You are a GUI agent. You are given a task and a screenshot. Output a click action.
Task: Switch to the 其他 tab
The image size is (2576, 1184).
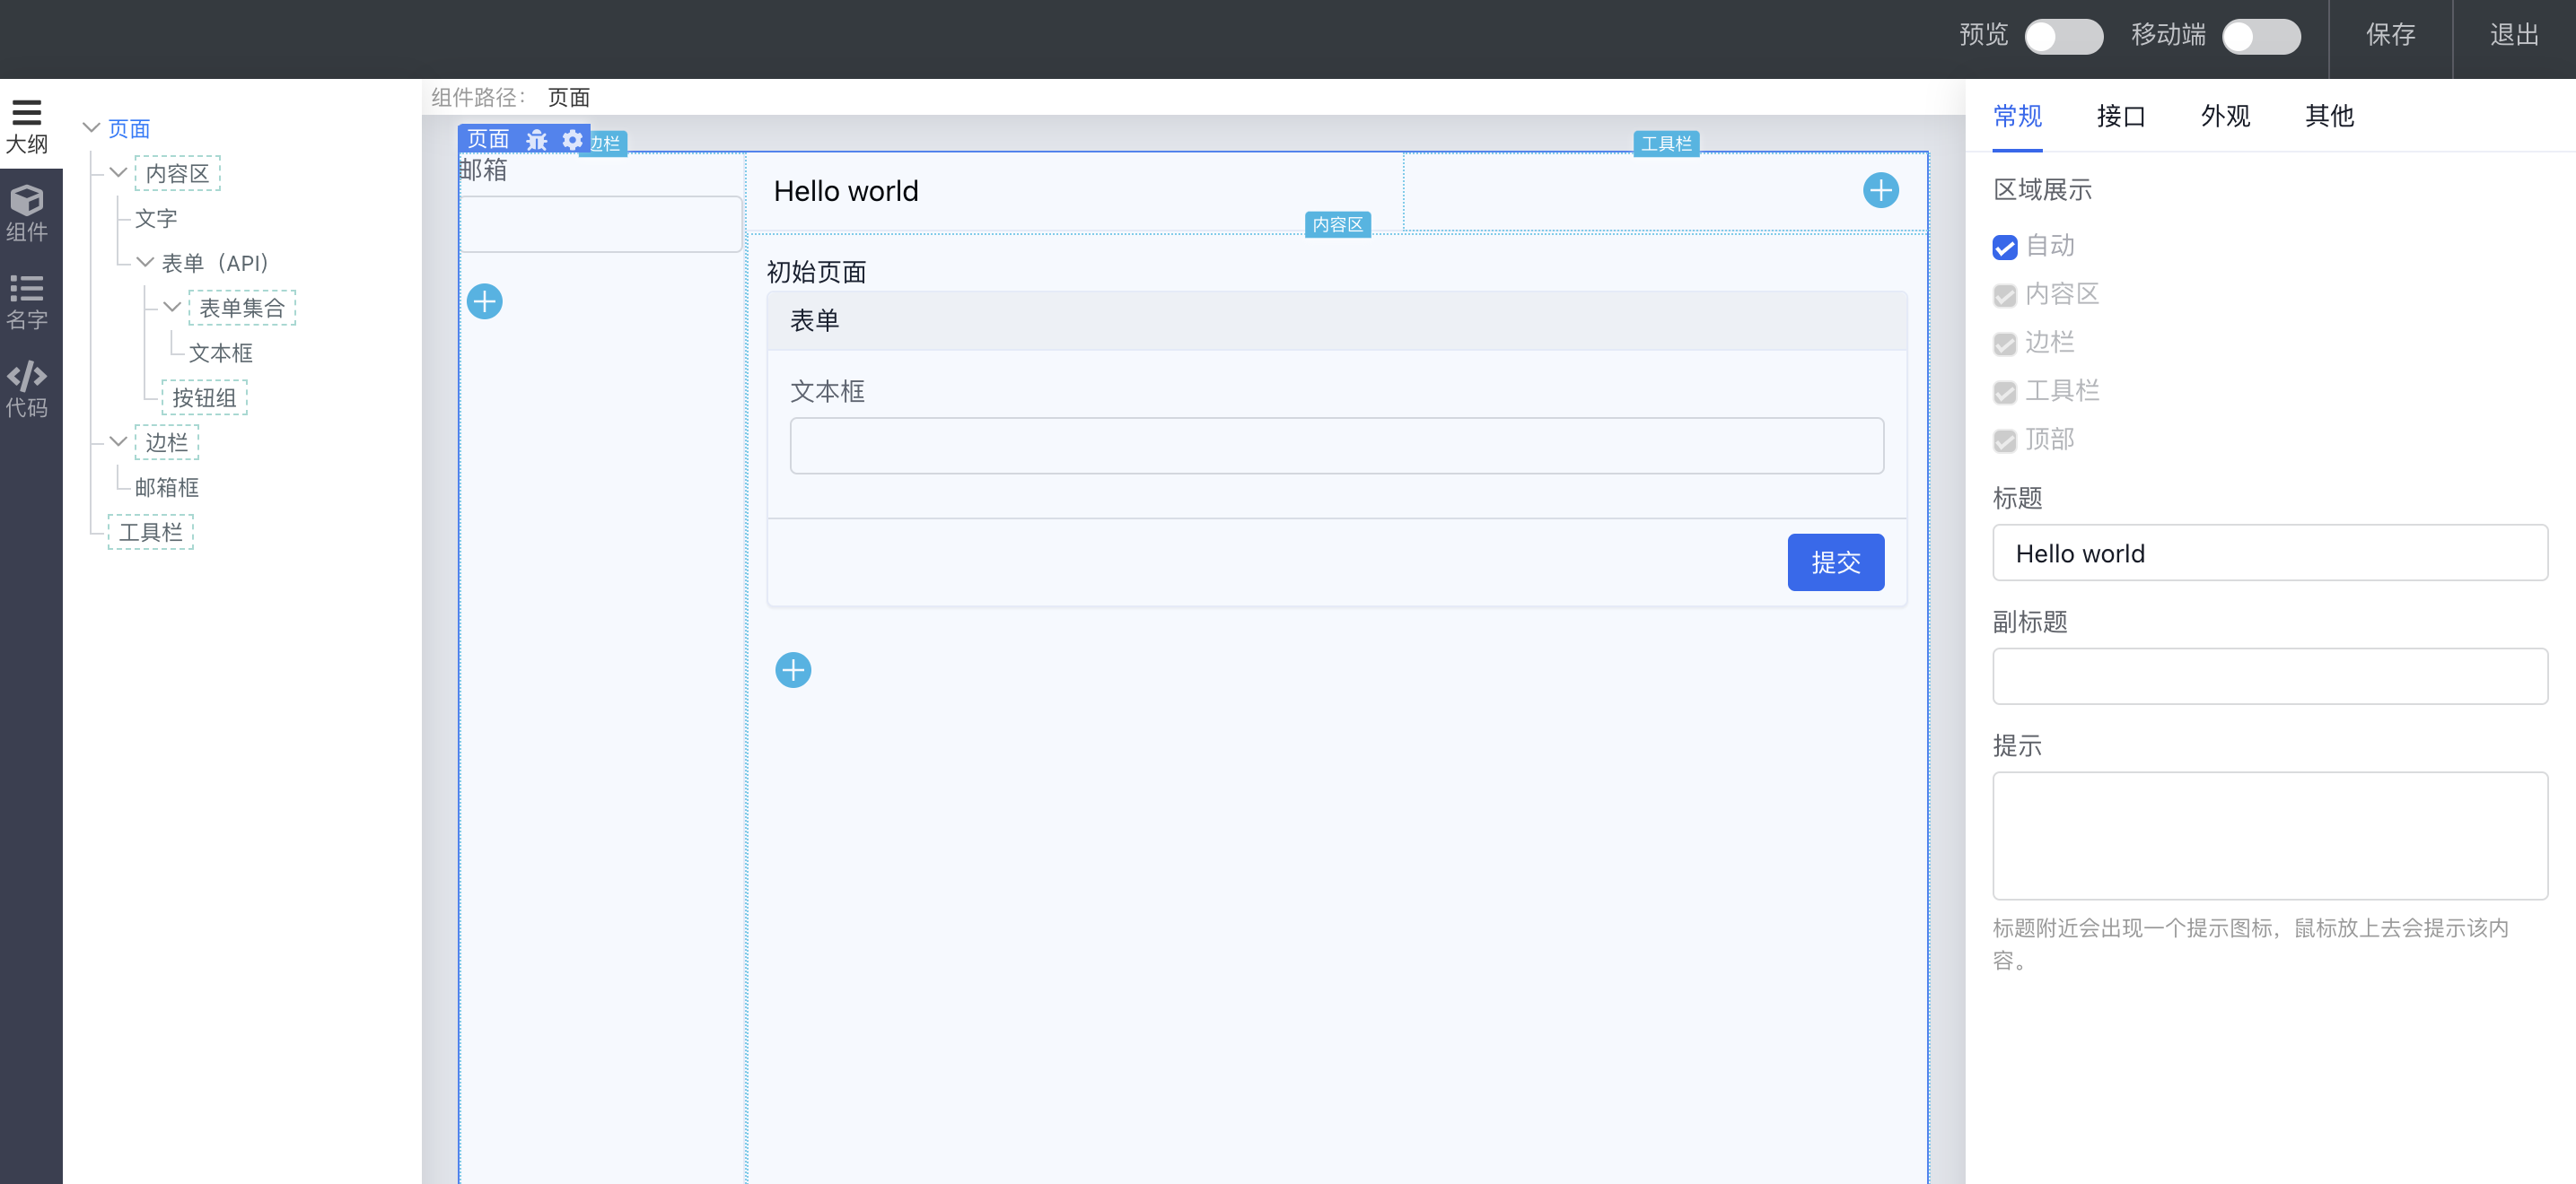pyautogui.click(x=2329, y=117)
